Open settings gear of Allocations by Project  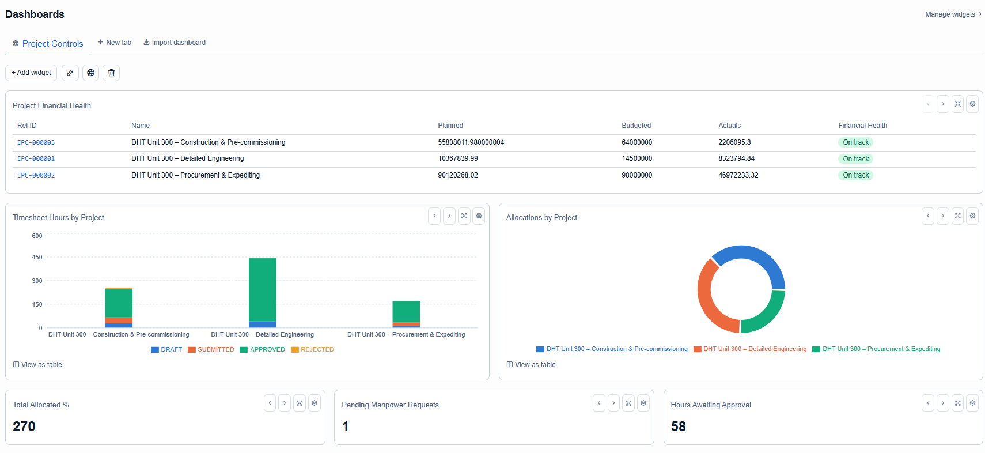pyautogui.click(x=972, y=216)
